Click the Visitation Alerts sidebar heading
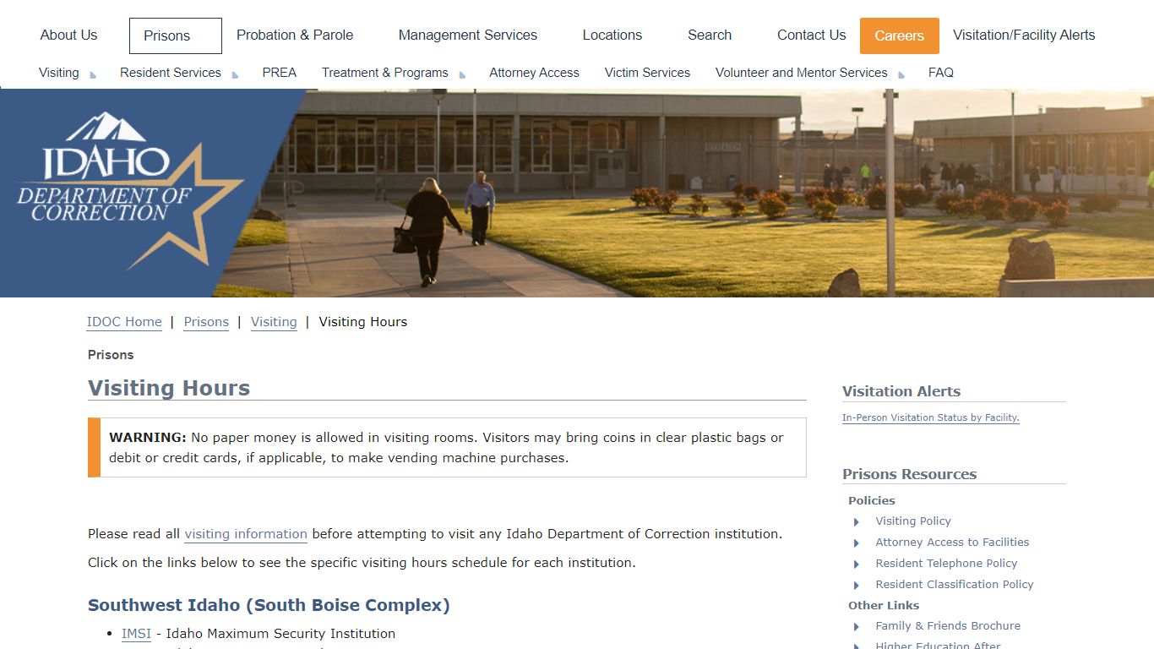Viewport: 1154px width, 649px height. click(901, 391)
